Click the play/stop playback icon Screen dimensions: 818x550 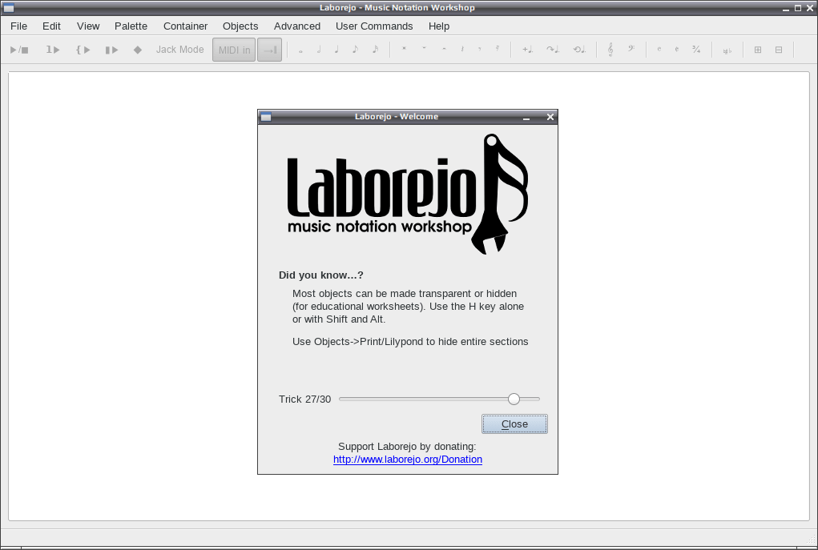click(19, 50)
